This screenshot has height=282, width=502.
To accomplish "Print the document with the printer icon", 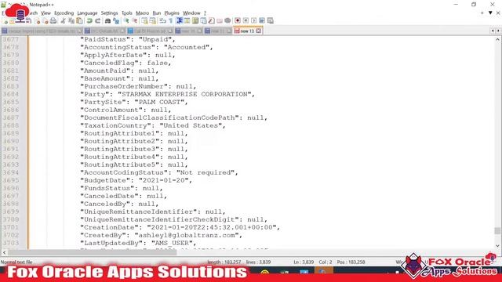I will (x=53, y=21).
